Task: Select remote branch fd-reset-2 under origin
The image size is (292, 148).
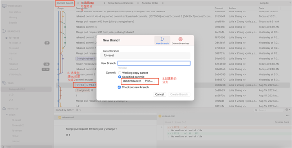Action: coord(18,125)
